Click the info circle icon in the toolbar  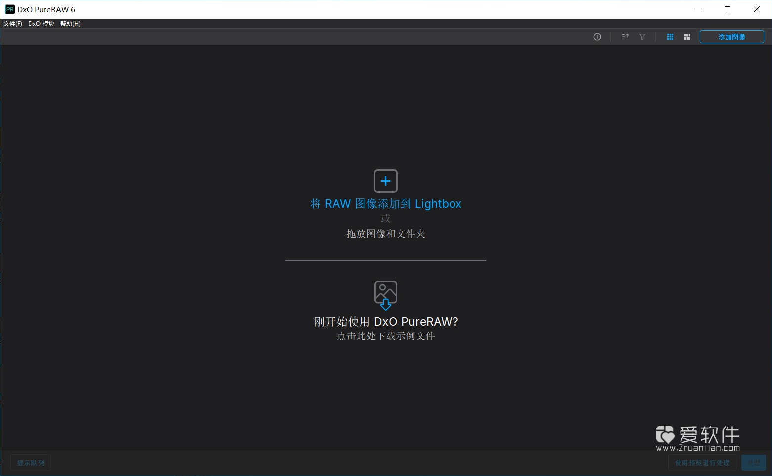597,37
